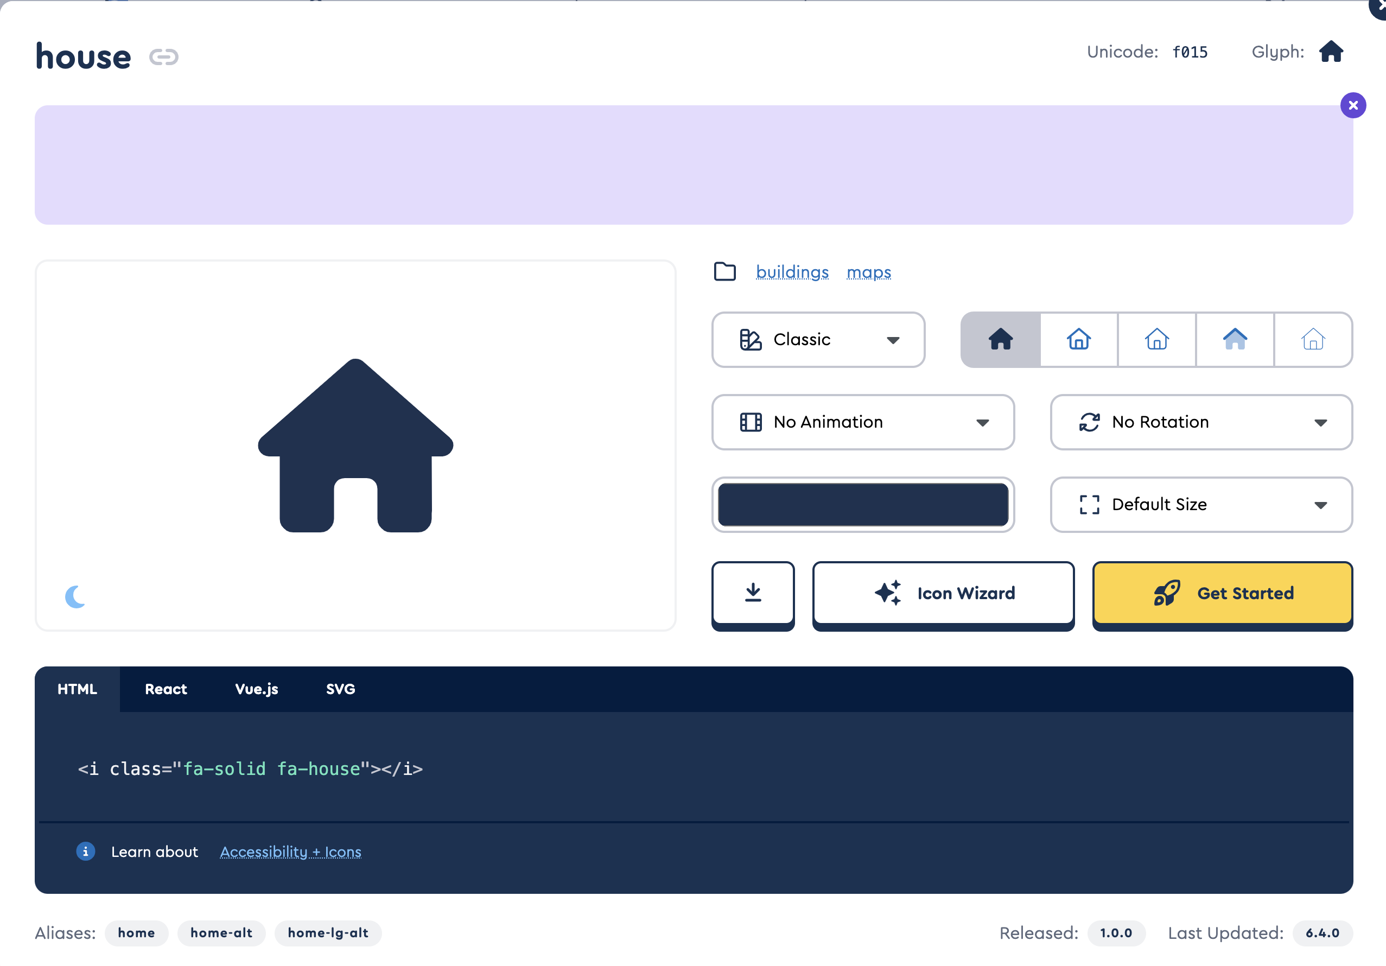Expand the Default Size dropdown
The width and height of the screenshot is (1386, 966).
(x=1201, y=505)
